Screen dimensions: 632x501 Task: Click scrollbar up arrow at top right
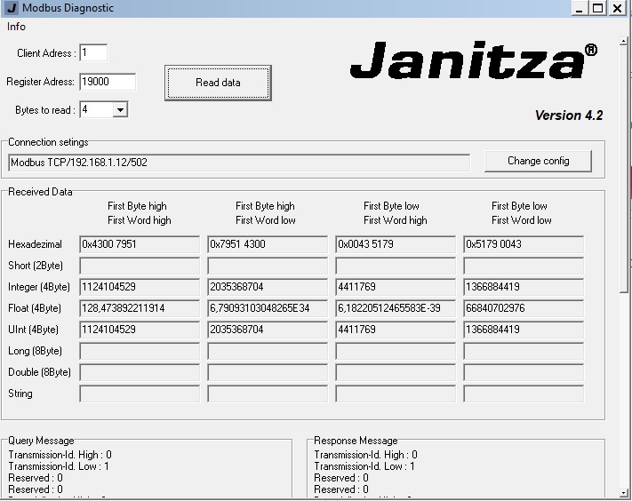(x=623, y=41)
